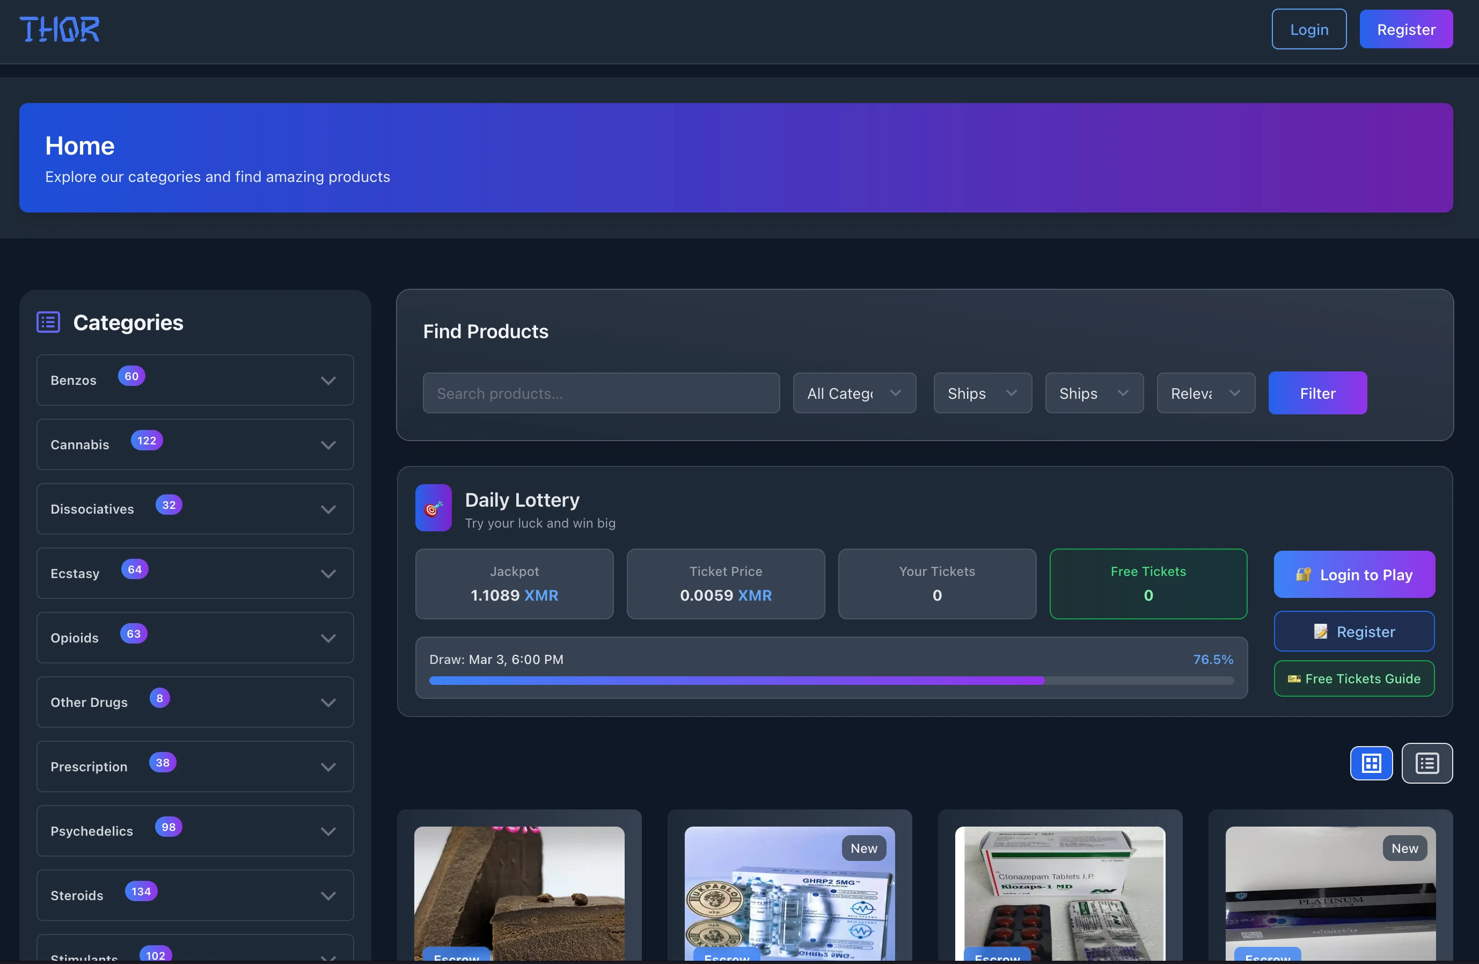1479x964 pixels.
Task: Click the Search products input field
Action: pyautogui.click(x=601, y=393)
